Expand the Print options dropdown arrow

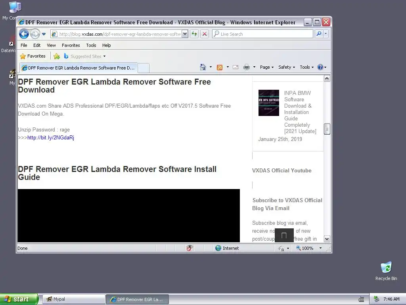[254, 67]
